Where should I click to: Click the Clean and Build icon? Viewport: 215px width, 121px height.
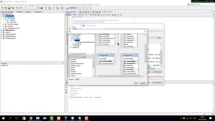(49, 8)
